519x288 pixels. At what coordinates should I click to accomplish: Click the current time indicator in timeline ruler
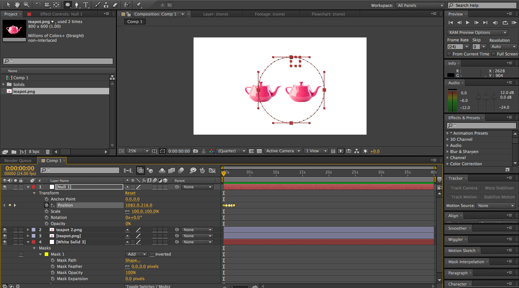[x=223, y=174]
